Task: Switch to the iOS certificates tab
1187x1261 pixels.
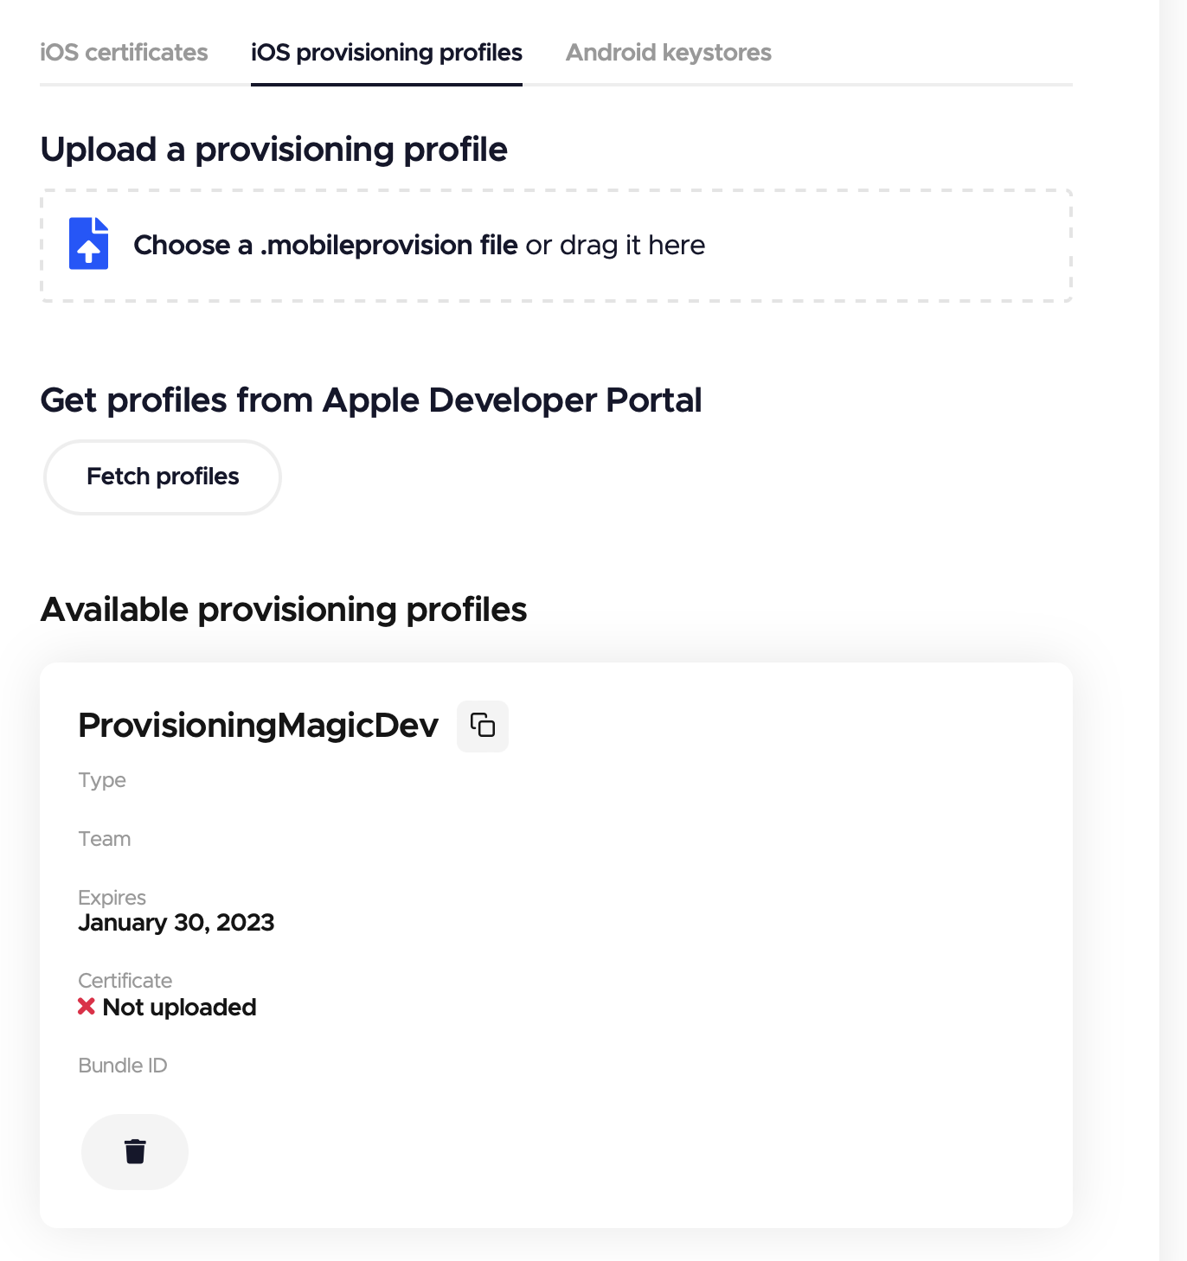Action: [124, 53]
